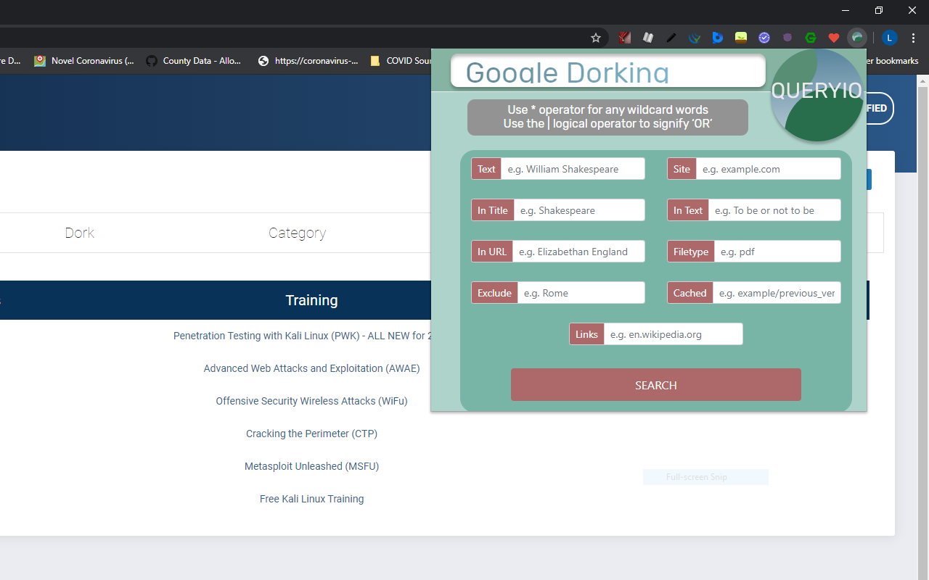
Task: Open the Chrome profile avatar
Action: click(888, 37)
